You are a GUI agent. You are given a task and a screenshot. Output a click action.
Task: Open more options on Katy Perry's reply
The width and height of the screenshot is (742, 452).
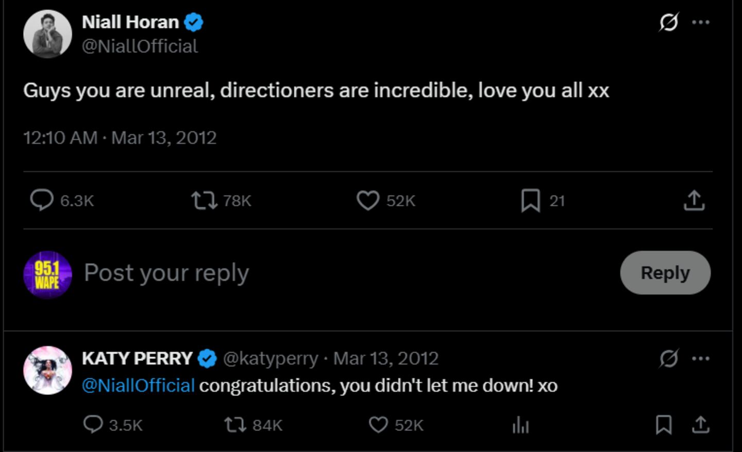701,358
